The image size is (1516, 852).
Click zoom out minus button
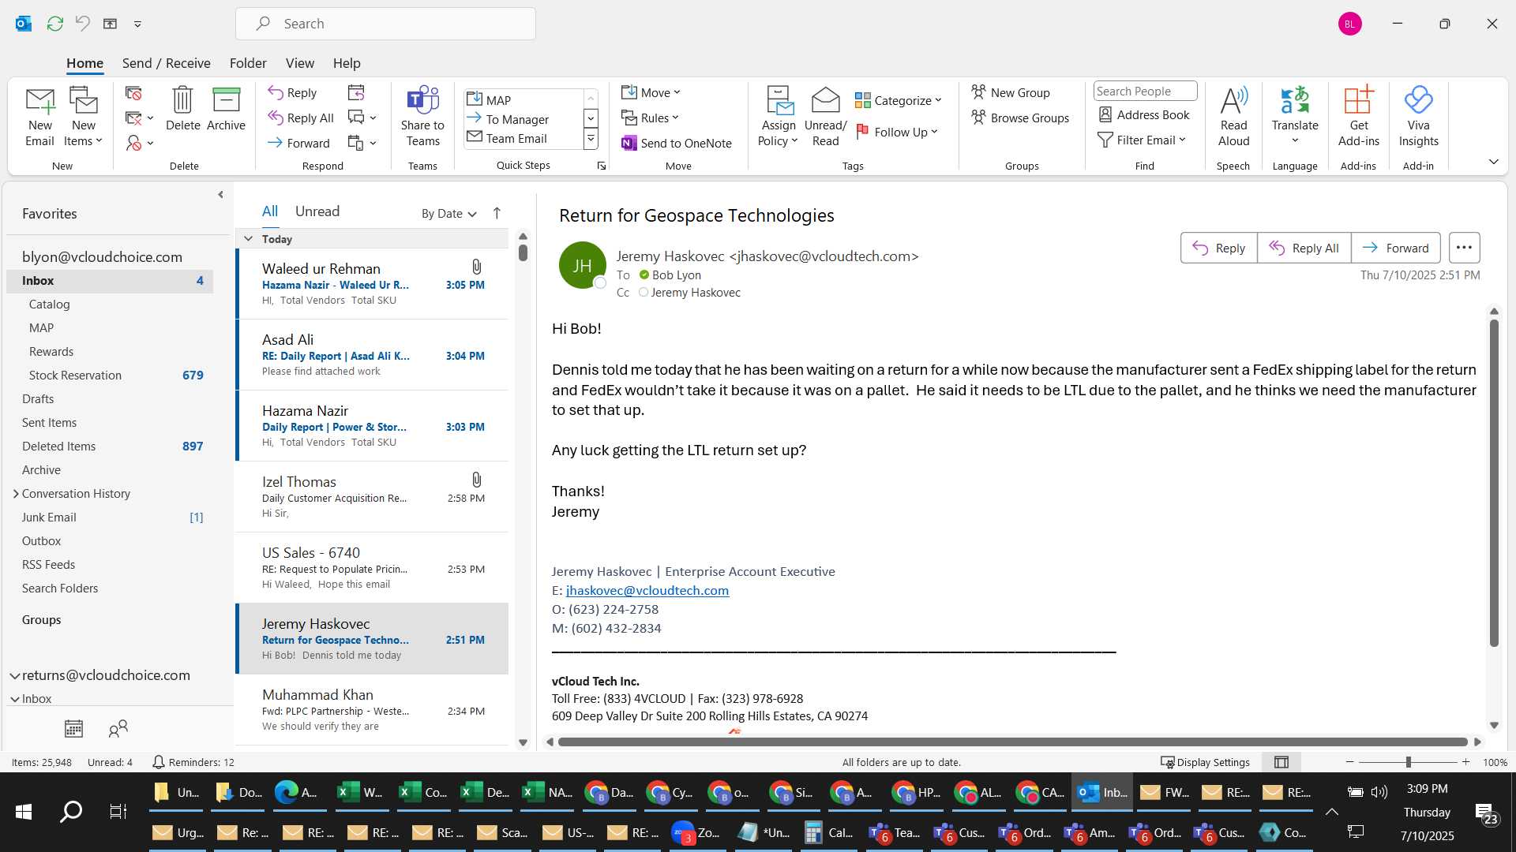[x=1349, y=762]
